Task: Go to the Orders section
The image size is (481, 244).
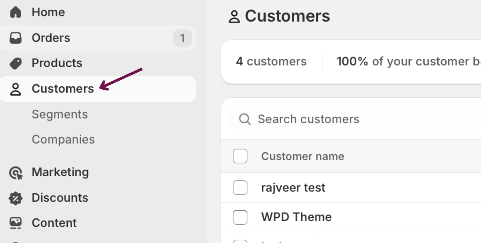Action: [x=51, y=38]
